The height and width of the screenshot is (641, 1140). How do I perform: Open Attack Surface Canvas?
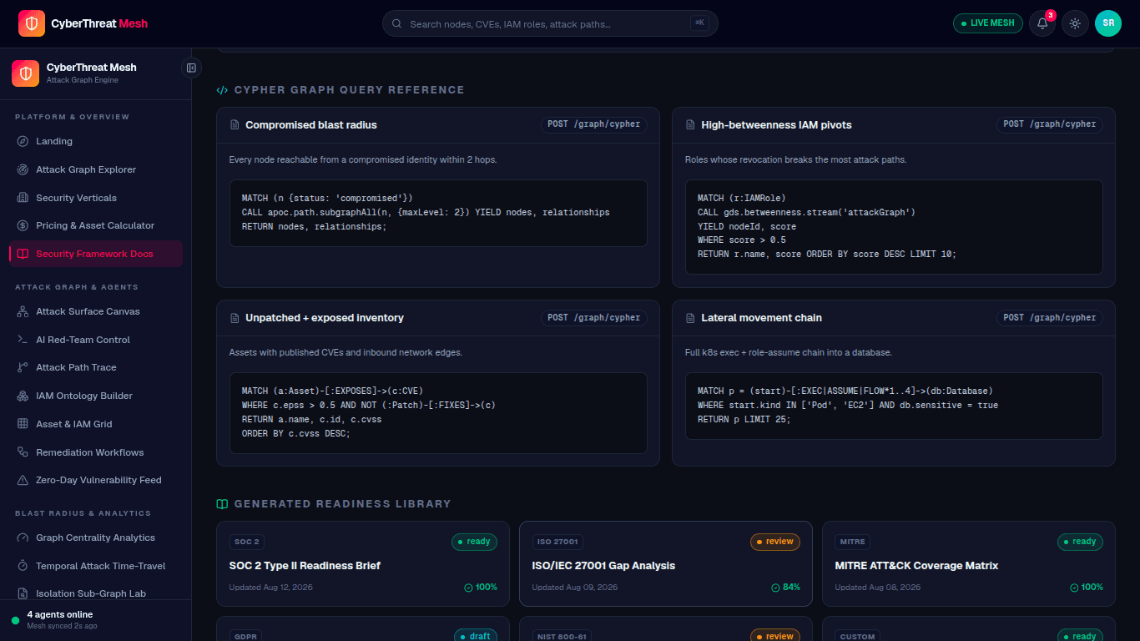pos(96,311)
